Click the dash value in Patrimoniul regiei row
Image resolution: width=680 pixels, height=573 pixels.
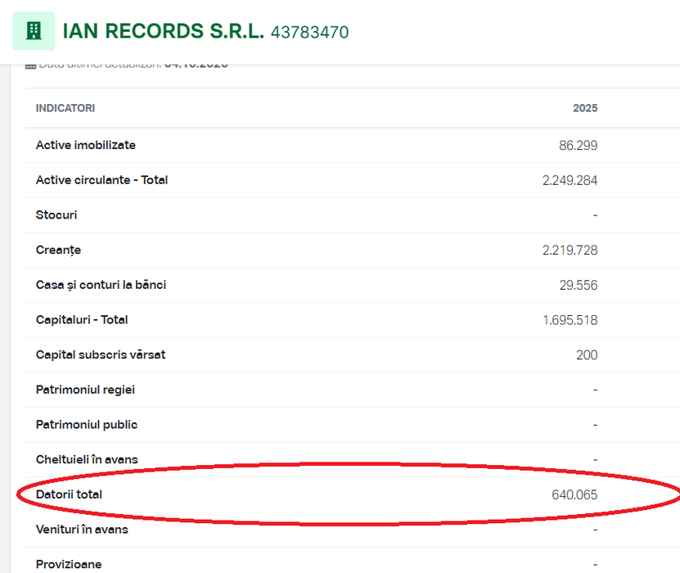click(596, 390)
